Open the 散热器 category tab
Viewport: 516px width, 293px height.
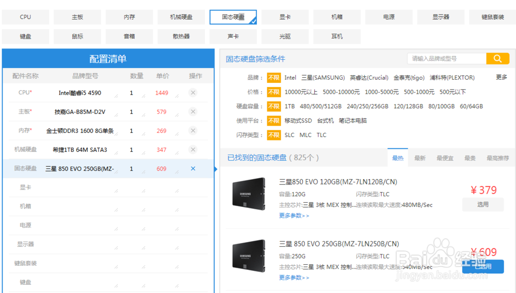click(181, 37)
